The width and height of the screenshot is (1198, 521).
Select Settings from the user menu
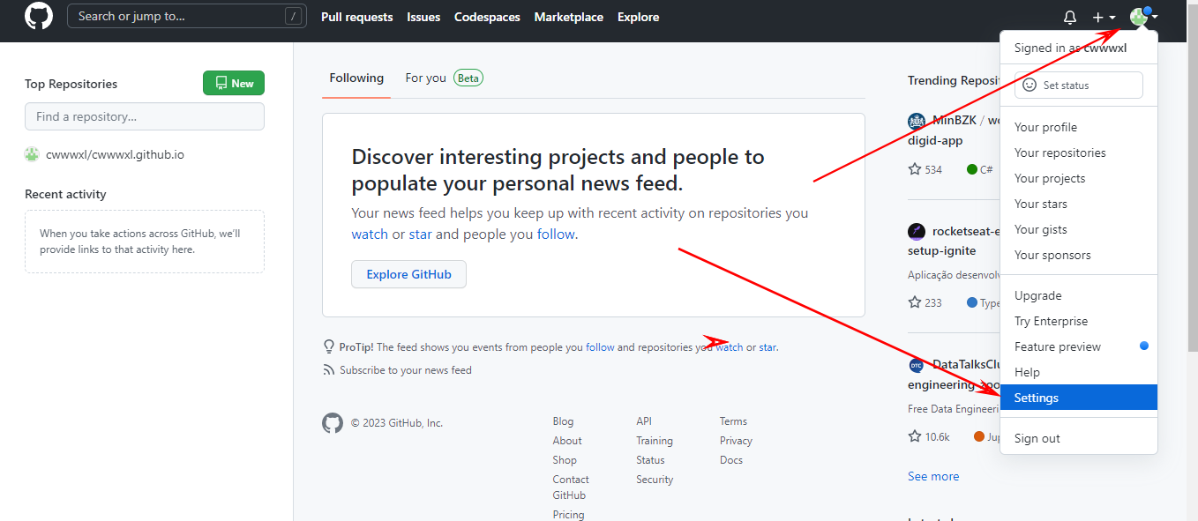click(x=1037, y=398)
